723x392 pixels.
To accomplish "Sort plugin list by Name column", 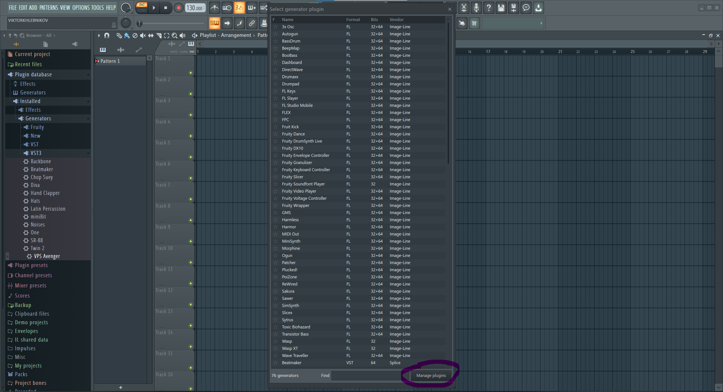I will click(288, 20).
